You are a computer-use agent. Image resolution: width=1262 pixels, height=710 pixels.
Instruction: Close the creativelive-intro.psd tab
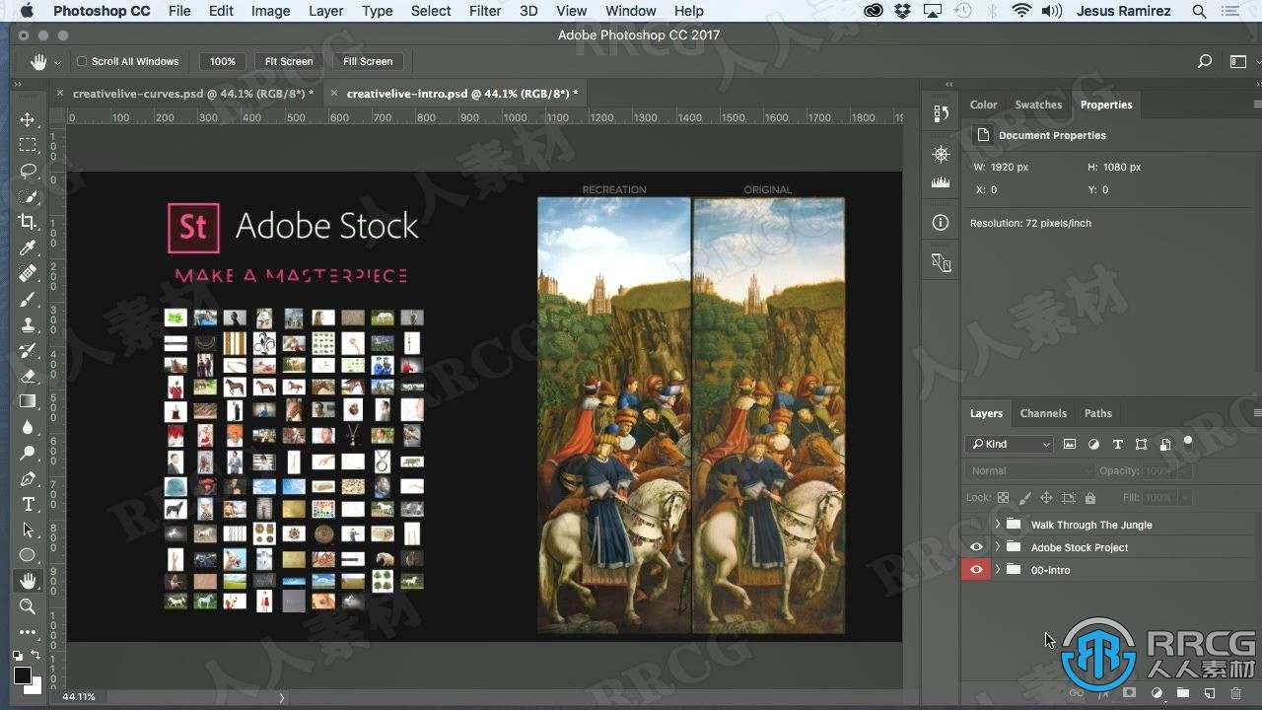pos(334,94)
